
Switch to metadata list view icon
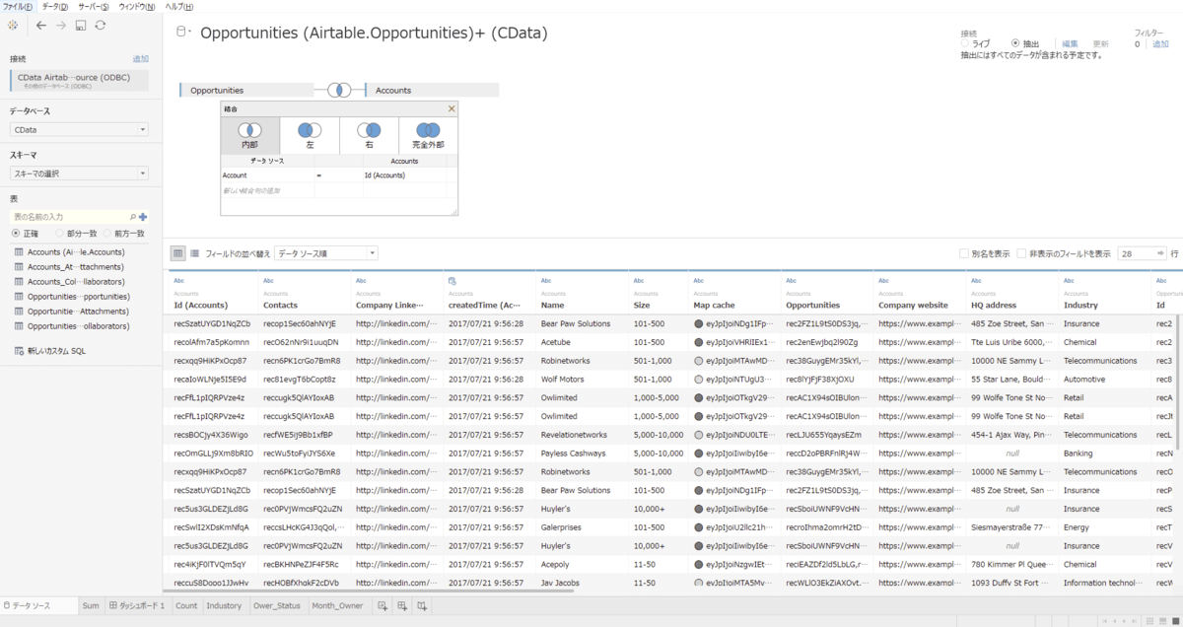(x=194, y=253)
